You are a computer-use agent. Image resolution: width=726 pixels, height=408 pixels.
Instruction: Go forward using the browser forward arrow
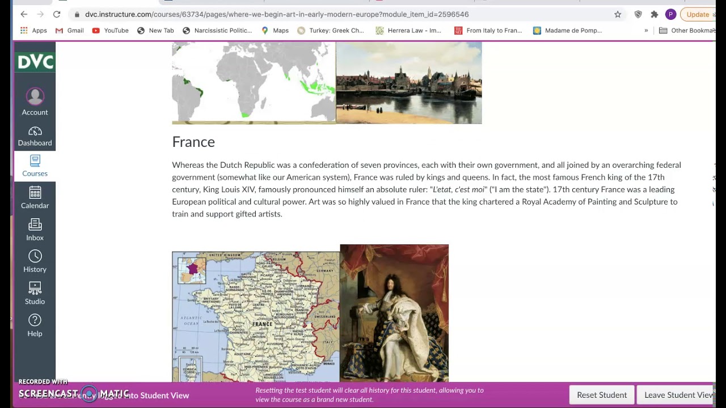click(40, 14)
